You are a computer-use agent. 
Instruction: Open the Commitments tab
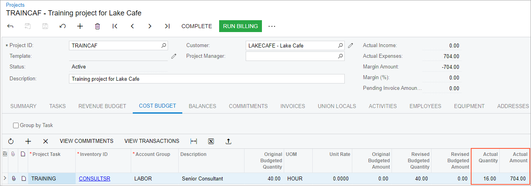[248, 106]
